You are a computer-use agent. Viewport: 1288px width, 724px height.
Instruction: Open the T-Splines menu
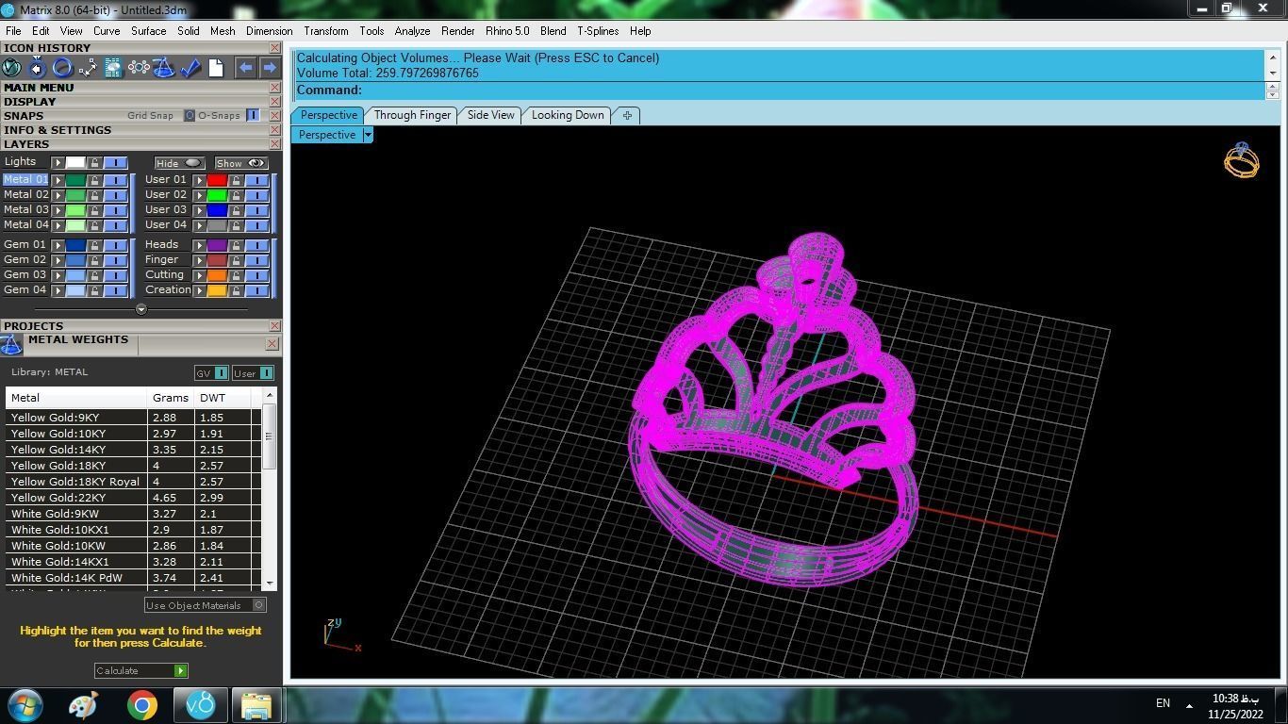pyautogui.click(x=598, y=31)
